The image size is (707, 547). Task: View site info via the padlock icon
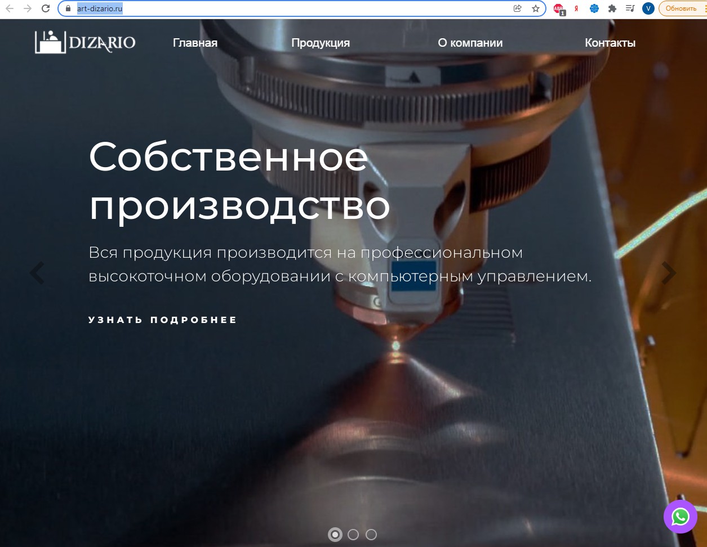(68, 8)
